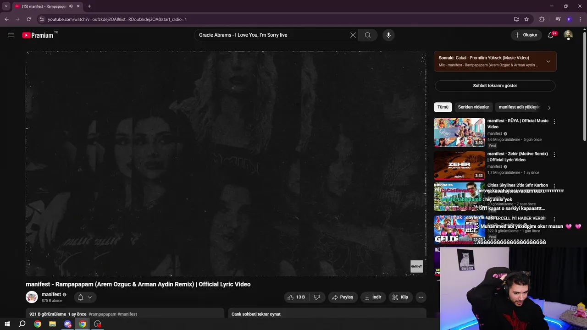Open the browser extensions puzzle icon

542,19
